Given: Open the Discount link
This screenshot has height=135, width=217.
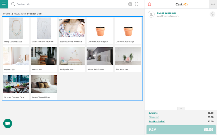Looking at the screenshot, I should [x=153, y=117].
